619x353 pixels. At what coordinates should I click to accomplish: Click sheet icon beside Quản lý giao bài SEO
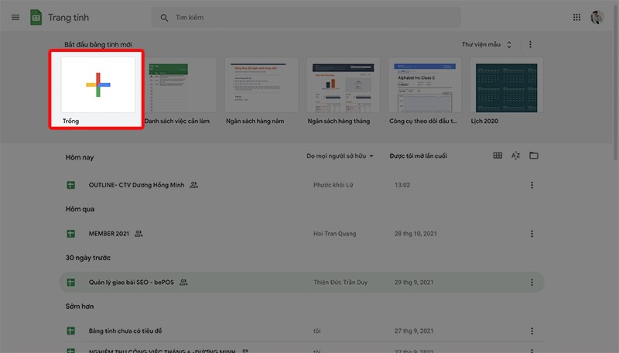click(70, 283)
